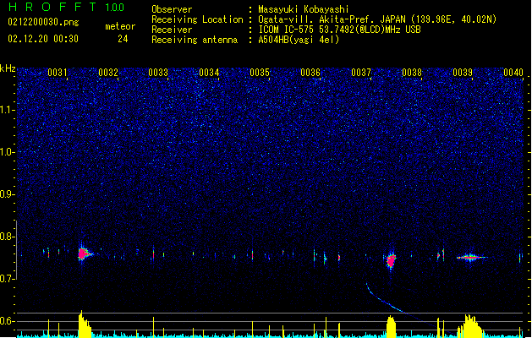Click the 0.7 kHz frequency axis label

click(8, 279)
